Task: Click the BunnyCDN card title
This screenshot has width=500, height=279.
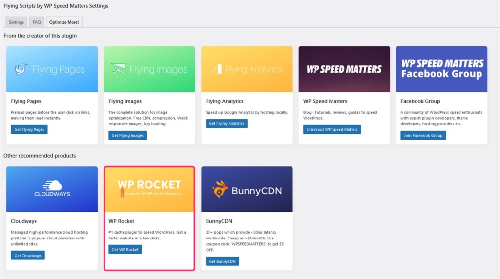Action: click(219, 221)
